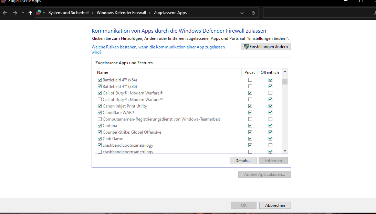Toggle Privat for Canon Inkjet Print Utility
Screen dimensions: 376x214
[250, 106]
